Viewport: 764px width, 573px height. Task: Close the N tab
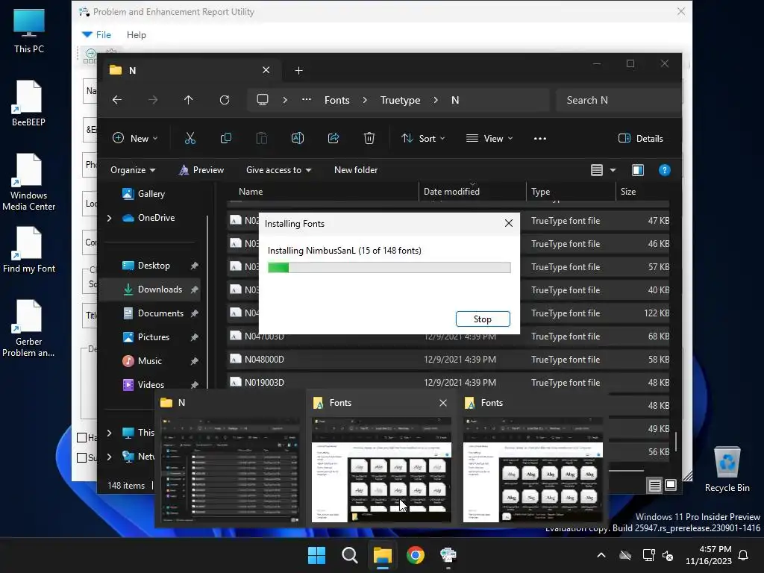(266, 70)
